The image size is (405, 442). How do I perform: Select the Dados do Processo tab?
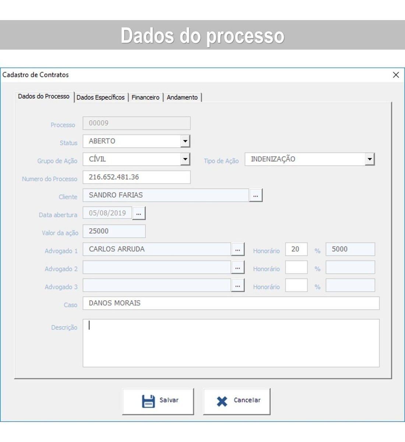pyautogui.click(x=43, y=97)
